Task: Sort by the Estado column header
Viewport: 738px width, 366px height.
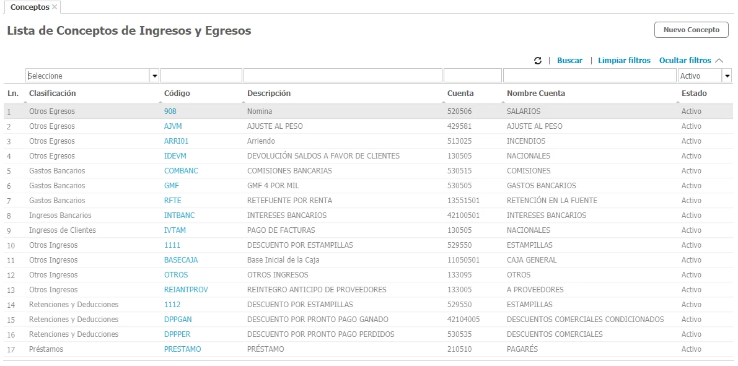Action: [694, 94]
